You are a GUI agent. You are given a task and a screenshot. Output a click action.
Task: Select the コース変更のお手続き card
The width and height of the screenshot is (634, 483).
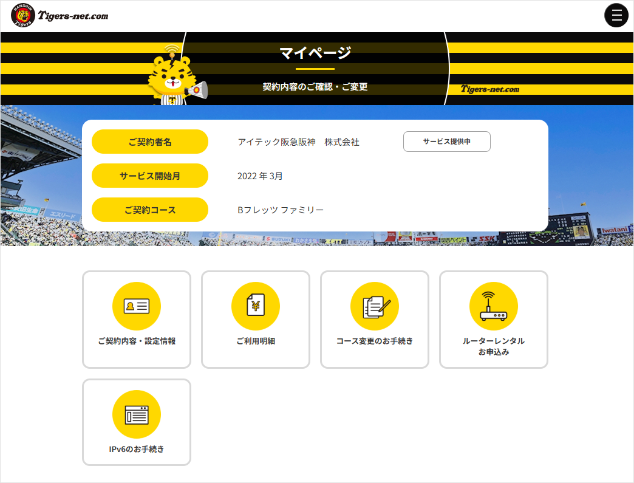pos(374,319)
